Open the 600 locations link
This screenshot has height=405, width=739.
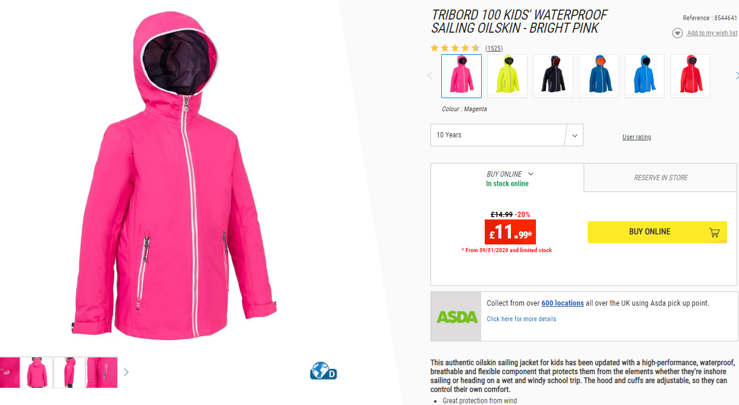562,303
